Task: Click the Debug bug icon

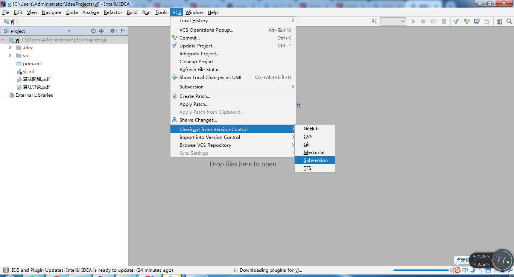Action: tap(424, 21)
